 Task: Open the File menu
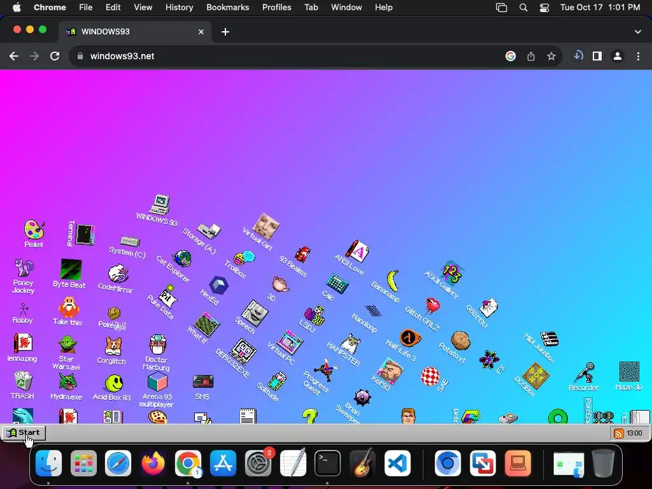86,7
